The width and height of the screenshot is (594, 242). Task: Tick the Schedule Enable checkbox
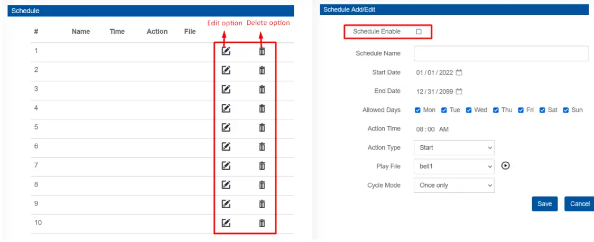(419, 32)
